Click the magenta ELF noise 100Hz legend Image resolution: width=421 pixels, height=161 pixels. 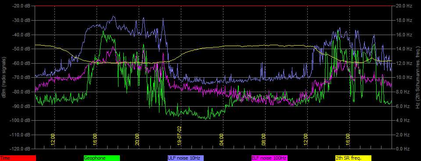coord(269,158)
